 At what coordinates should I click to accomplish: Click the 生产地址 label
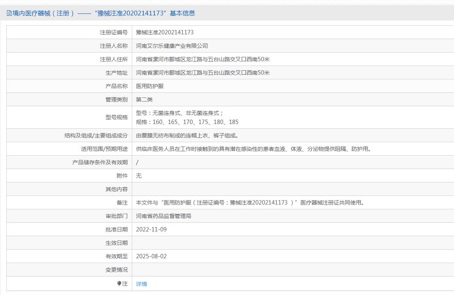pos(116,73)
